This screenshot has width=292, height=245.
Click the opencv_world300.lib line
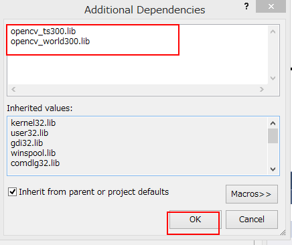click(50, 42)
